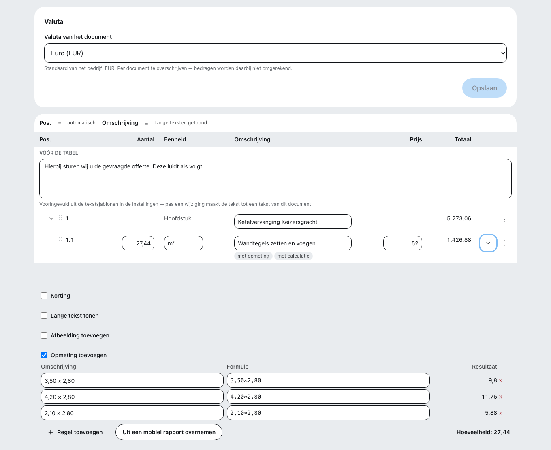The width and height of the screenshot is (551, 450).
Task: Click the Opslaan button
Action: click(485, 88)
